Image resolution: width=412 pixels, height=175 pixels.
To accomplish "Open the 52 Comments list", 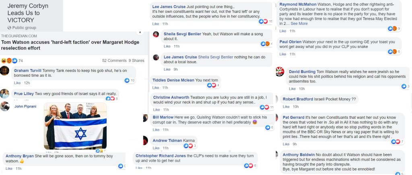I will [114, 61].
